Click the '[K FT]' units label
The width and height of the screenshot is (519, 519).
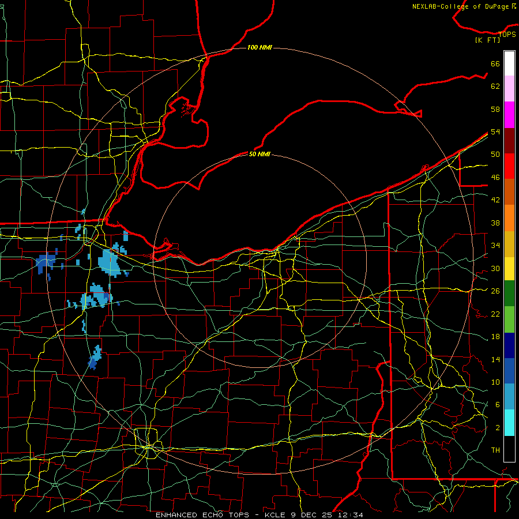tap(487, 40)
